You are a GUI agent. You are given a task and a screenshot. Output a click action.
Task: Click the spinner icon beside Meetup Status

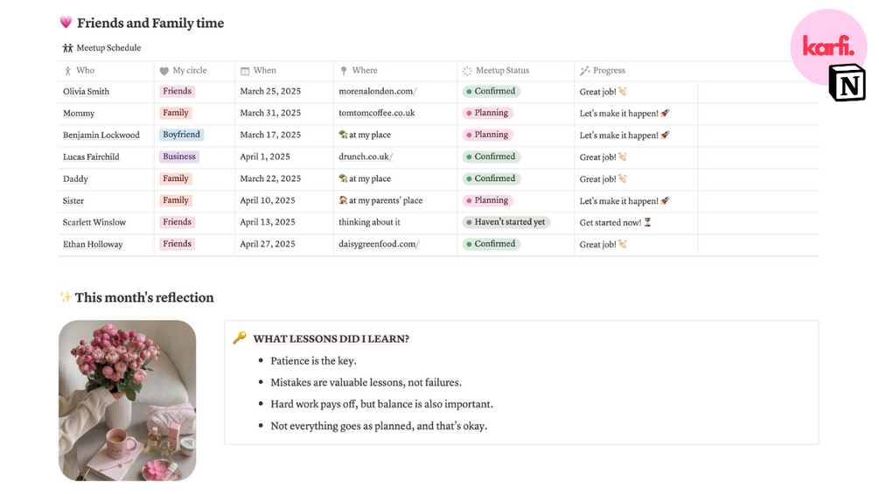[467, 71]
